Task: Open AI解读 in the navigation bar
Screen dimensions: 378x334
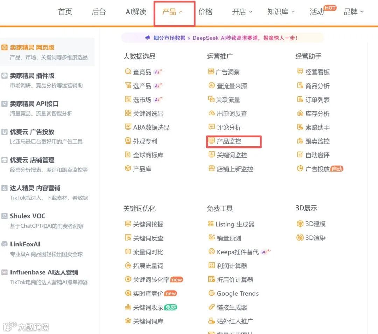Action: (136, 12)
